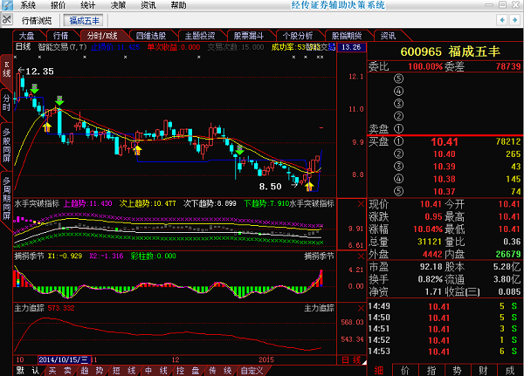Select the 细 detail tab
Image resolution: width=524 pixels, height=376 pixels.
[379, 370]
